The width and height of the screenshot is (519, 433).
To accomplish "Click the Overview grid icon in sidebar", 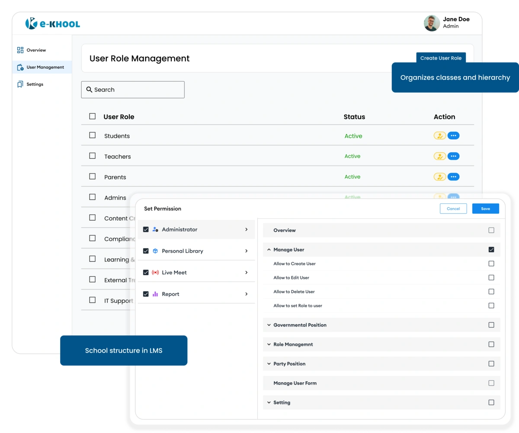I will pyautogui.click(x=20, y=50).
